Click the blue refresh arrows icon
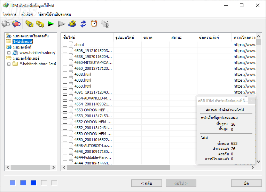Screen dimensions: 266x192 click(83, 24)
